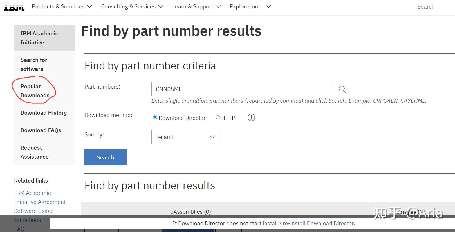The image size is (455, 232).
Task: Select Download Director radio button
Action: [155, 117]
